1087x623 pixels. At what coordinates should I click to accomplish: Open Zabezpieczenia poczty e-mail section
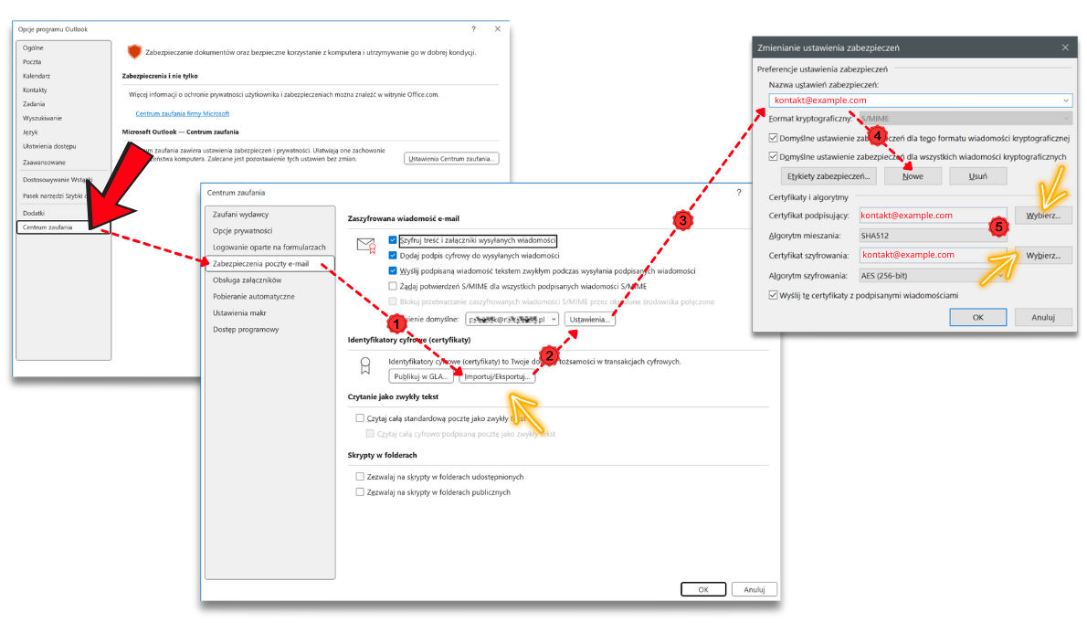(269, 263)
